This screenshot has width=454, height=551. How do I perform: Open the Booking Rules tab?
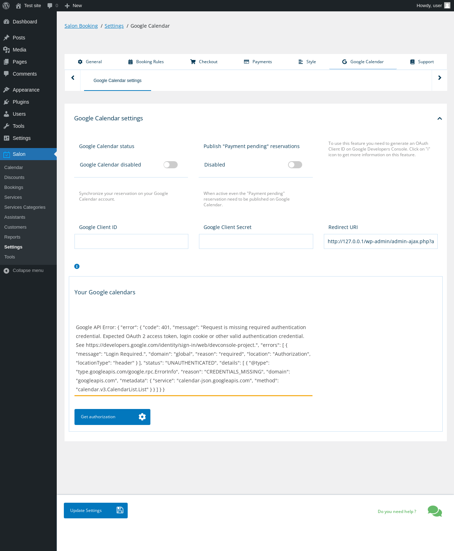pyautogui.click(x=146, y=62)
